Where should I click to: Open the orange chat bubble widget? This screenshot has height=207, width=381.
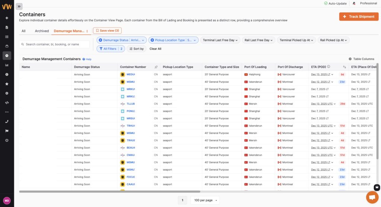[372, 197]
